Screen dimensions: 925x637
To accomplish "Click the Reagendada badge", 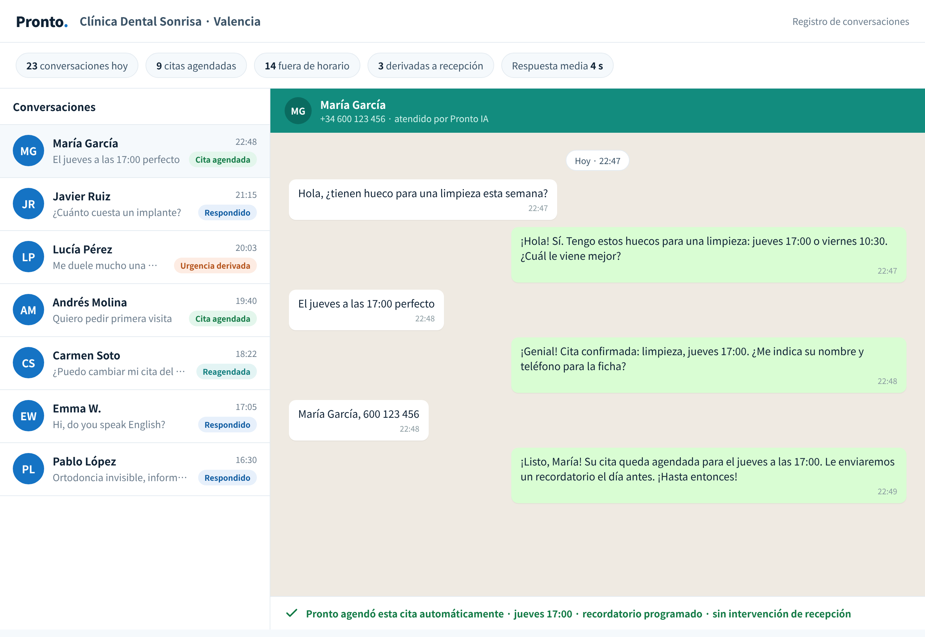I will [x=226, y=372].
